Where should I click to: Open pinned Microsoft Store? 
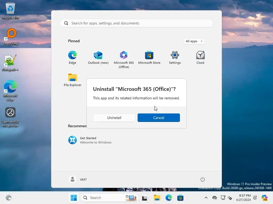pyautogui.click(x=149, y=58)
